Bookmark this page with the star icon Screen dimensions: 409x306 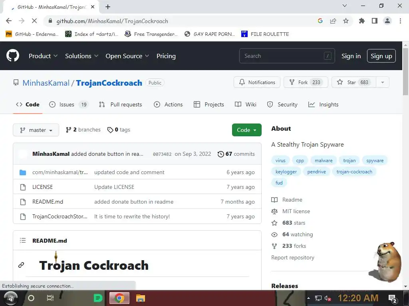pos(346,21)
